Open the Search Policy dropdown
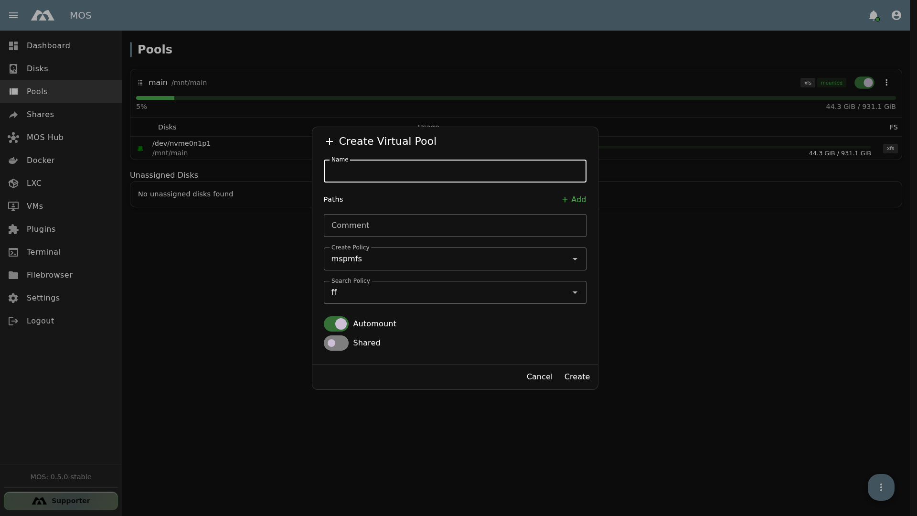 click(455, 292)
